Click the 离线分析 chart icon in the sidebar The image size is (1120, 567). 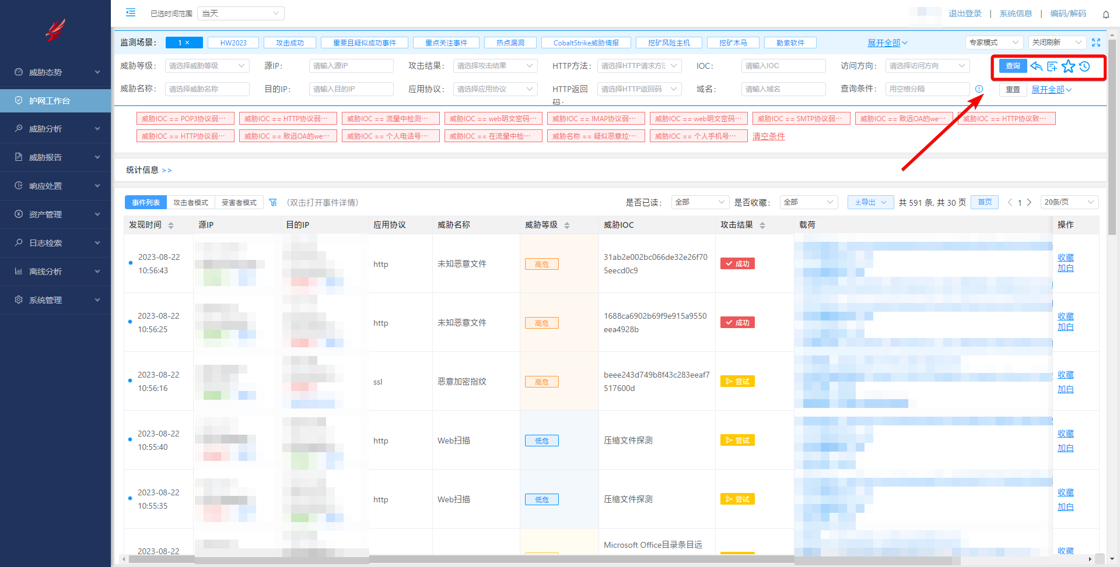point(19,271)
